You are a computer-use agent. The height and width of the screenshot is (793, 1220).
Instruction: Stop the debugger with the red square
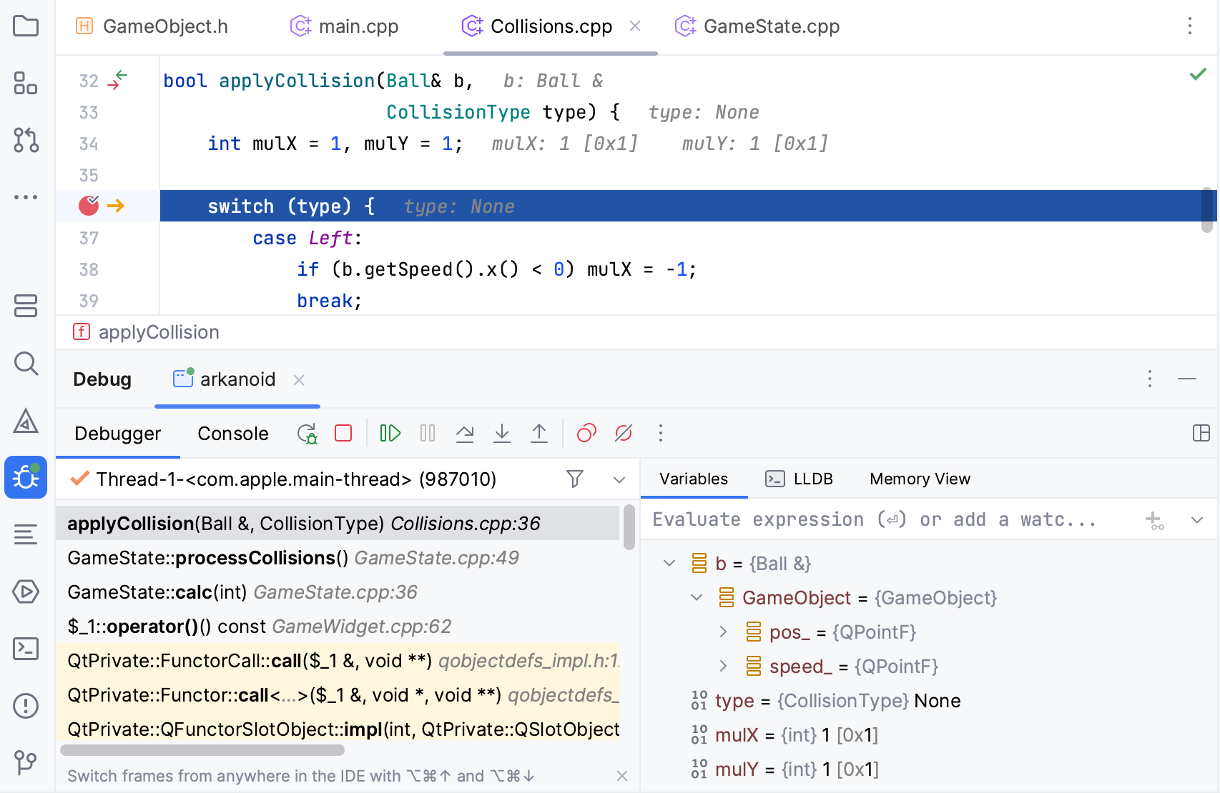click(343, 433)
